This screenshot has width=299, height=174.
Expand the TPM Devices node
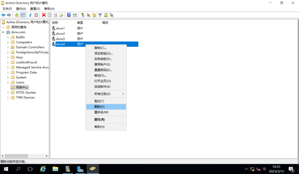8,98
